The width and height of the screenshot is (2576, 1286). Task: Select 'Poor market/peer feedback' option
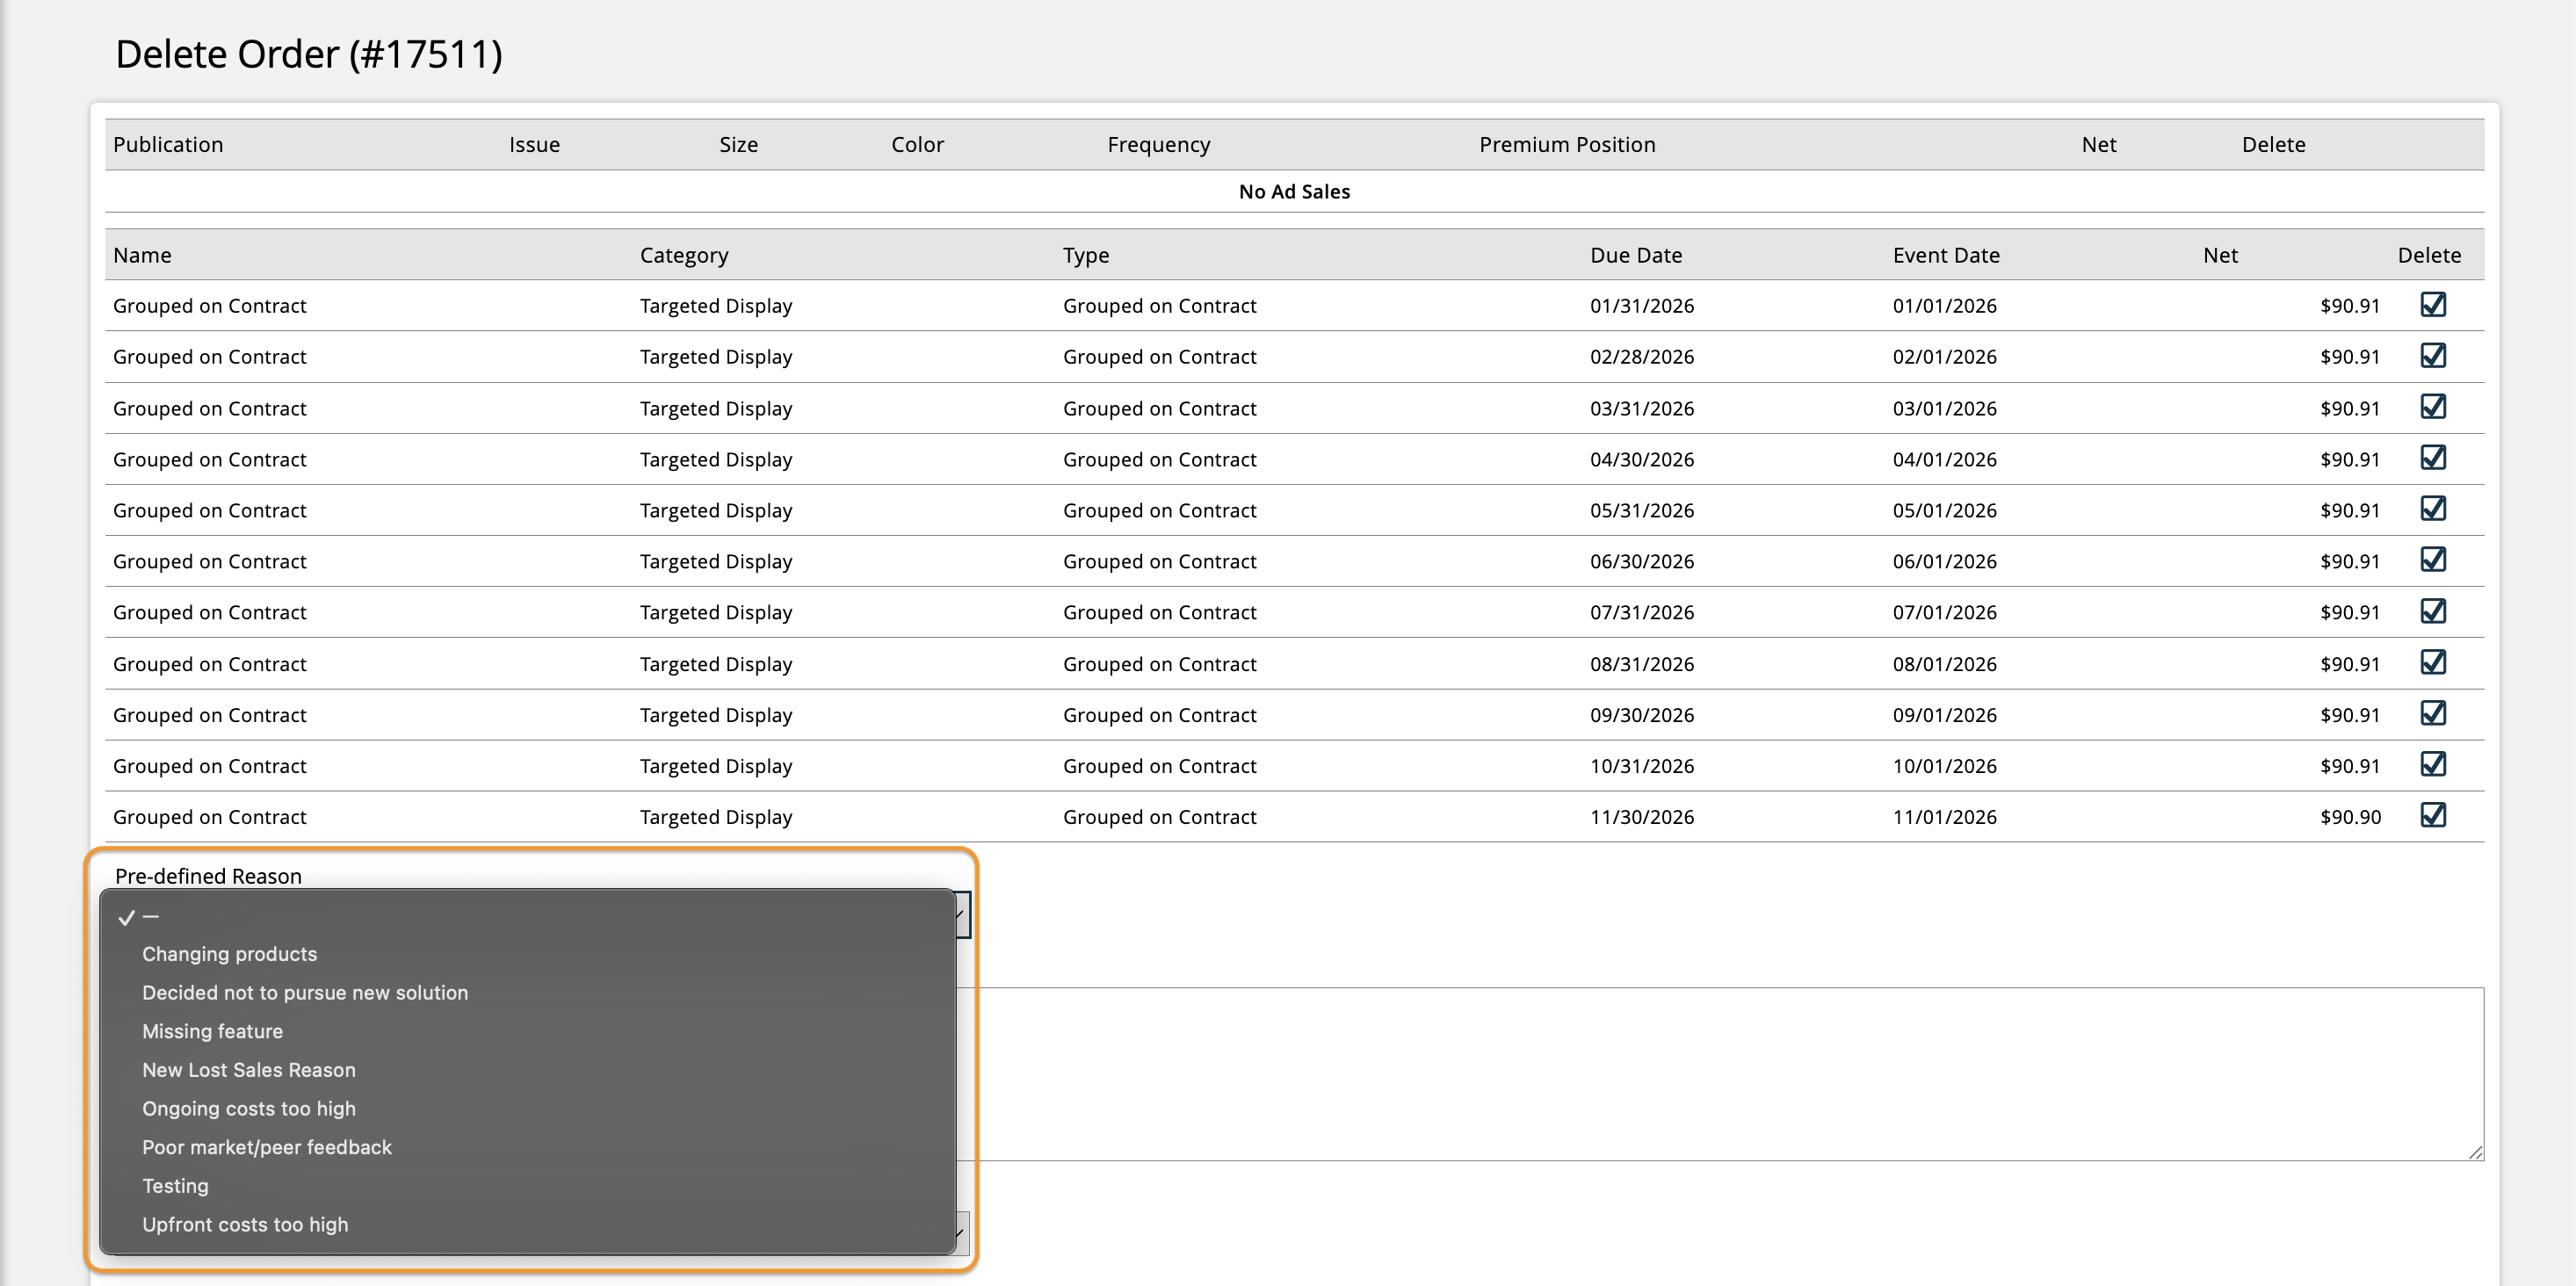click(266, 1147)
